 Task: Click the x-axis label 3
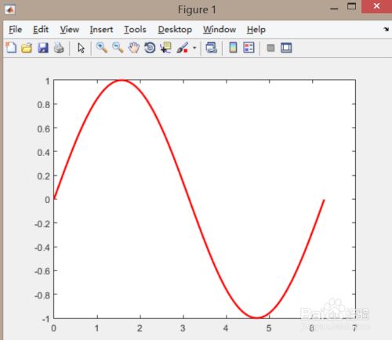point(183,328)
